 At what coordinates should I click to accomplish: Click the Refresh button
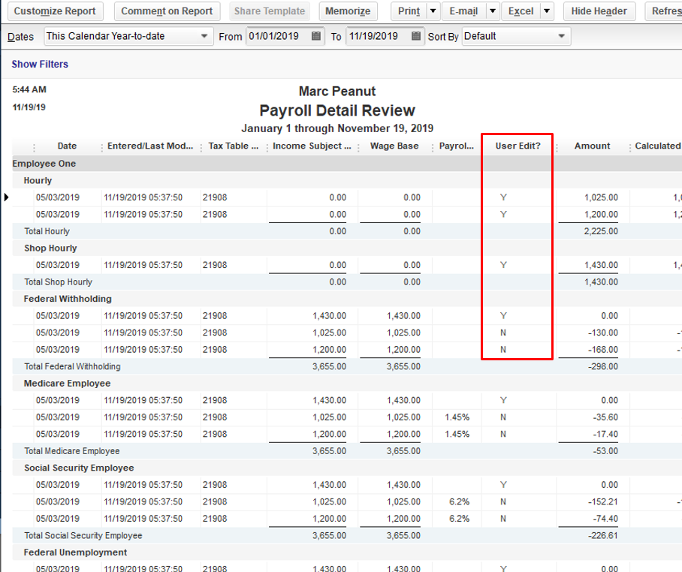pyautogui.click(x=664, y=11)
